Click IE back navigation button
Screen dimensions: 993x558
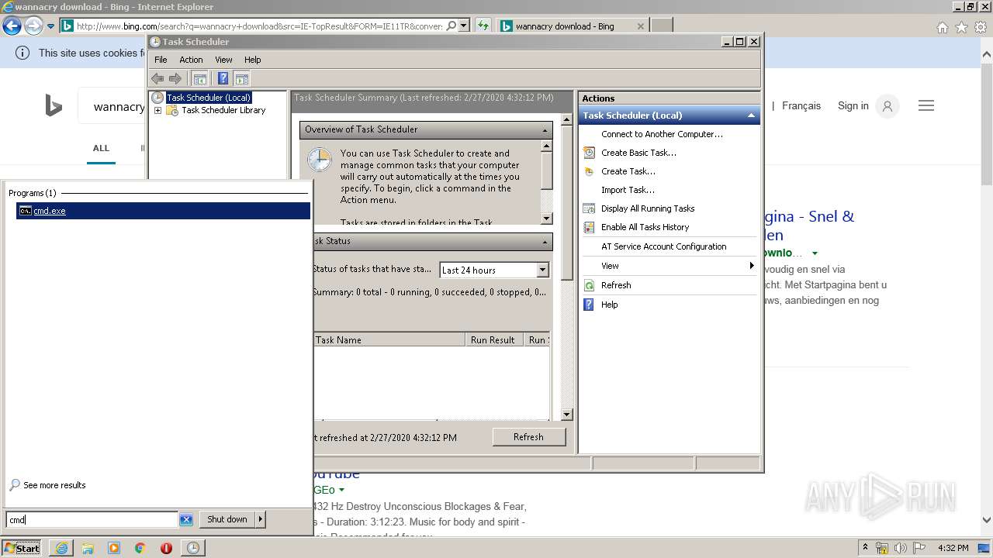(12, 26)
